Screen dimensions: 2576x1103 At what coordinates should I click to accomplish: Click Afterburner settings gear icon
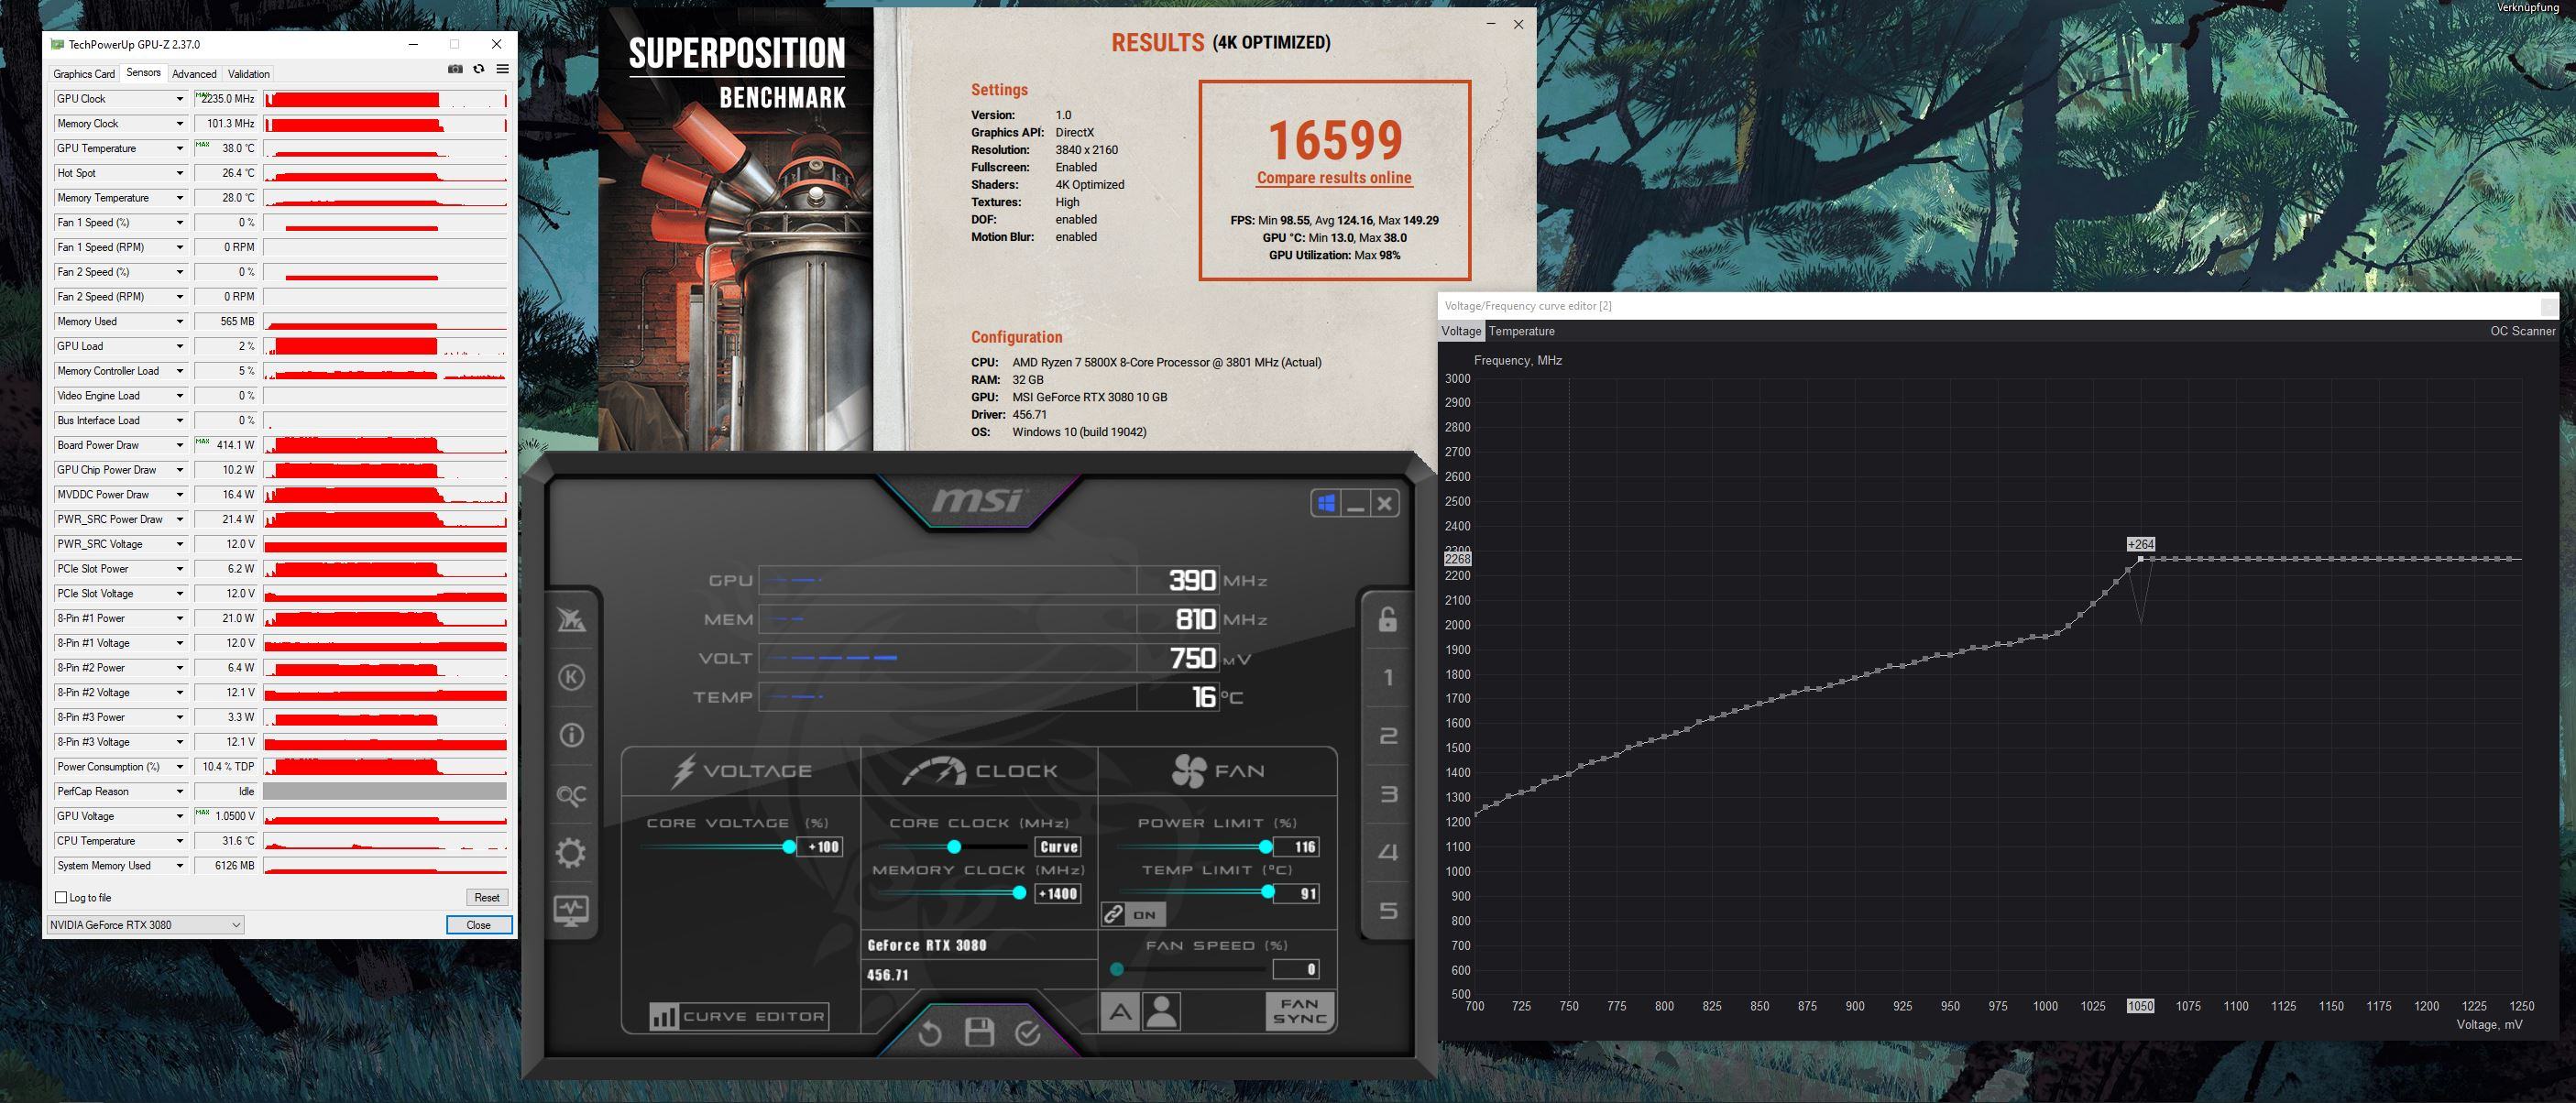(571, 853)
